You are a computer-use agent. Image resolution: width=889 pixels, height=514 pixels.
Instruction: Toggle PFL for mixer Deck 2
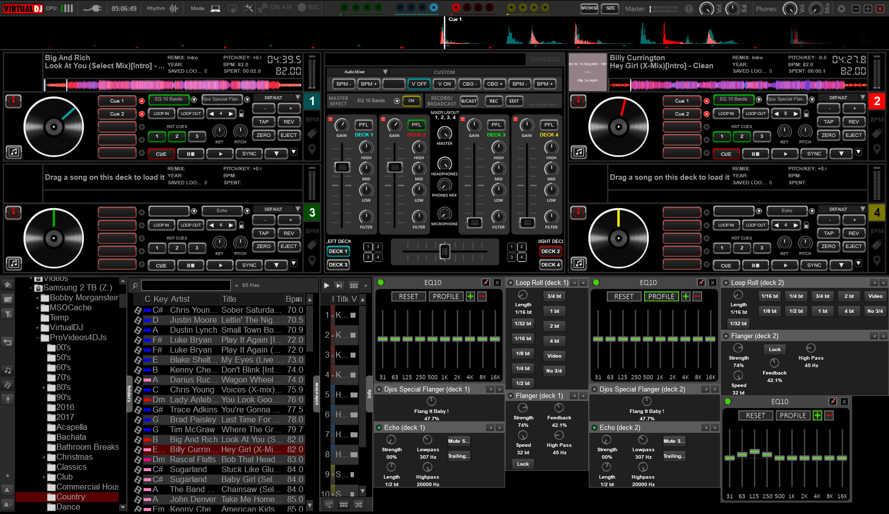416,125
